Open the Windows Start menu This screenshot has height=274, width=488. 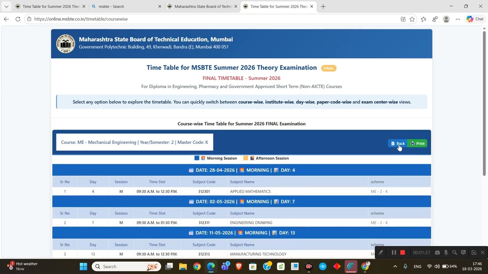click(83, 266)
